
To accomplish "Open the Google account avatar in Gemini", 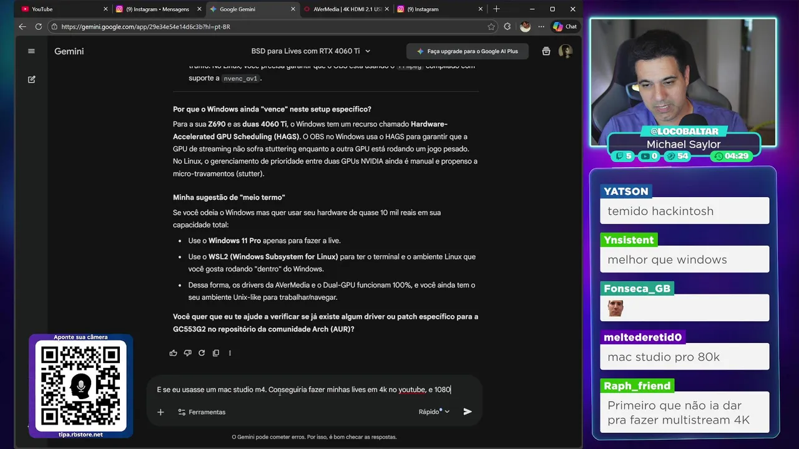I will point(566,51).
